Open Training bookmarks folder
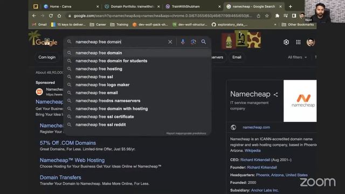This screenshot has height=194, width=345. pos(119,25)
